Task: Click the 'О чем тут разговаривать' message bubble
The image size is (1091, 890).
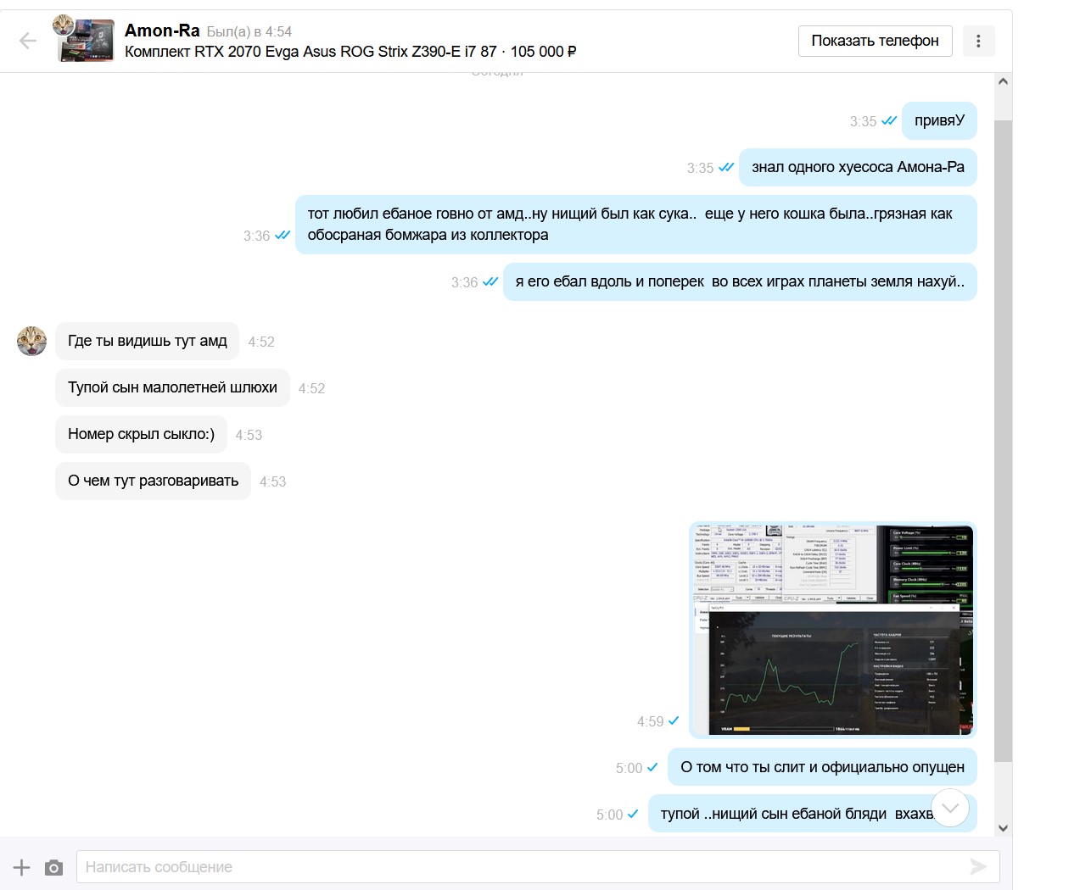Action: coord(153,481)
